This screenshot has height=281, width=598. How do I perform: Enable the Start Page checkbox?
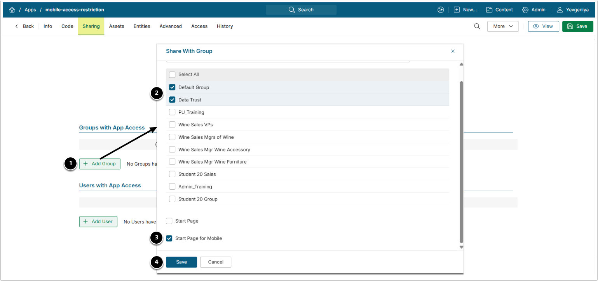pyautogui.click(x=169, y=221)
